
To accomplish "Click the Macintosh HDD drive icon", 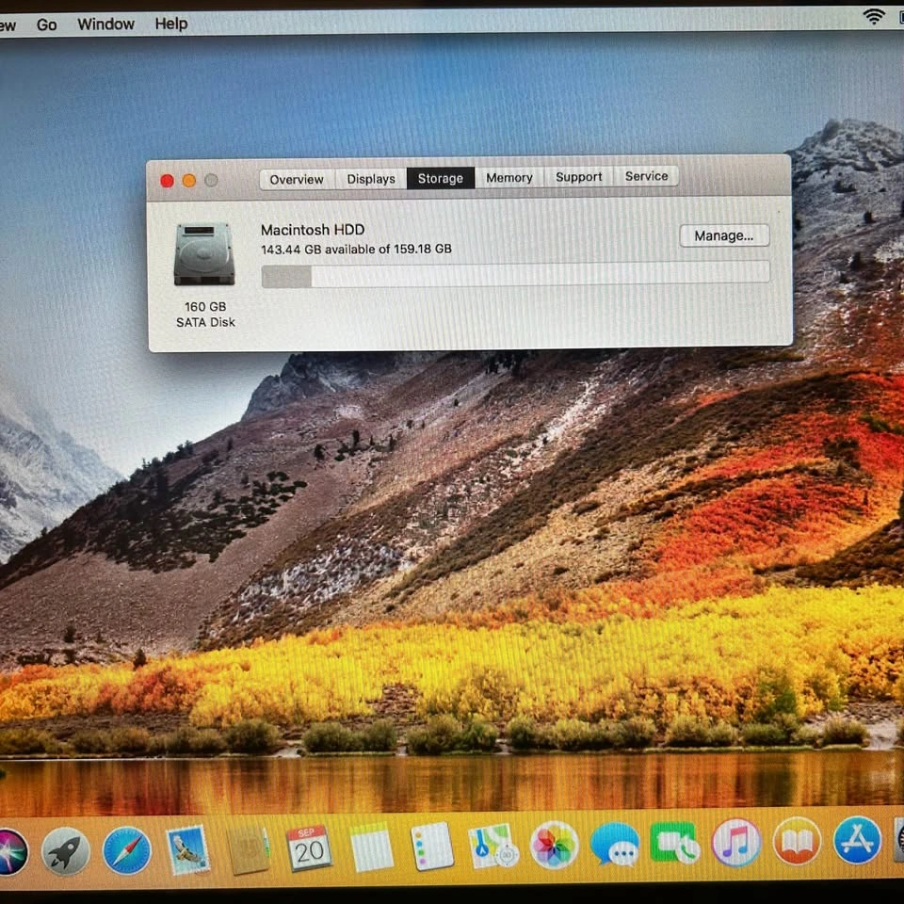I will click(204, 254).
